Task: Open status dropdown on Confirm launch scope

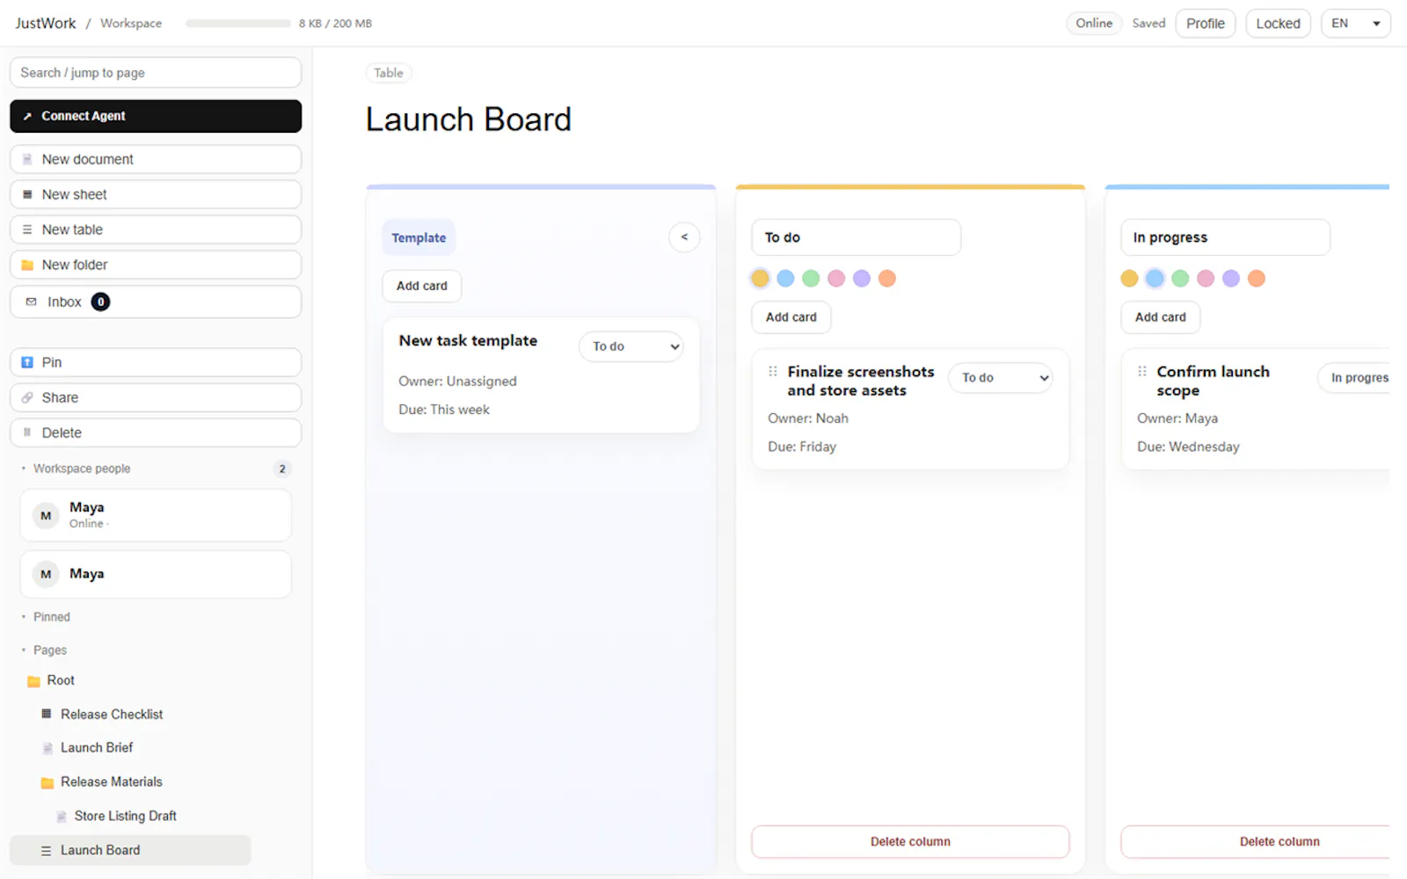Action: [x=1354, y=378]
